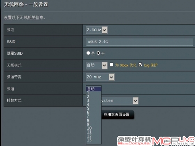
Task: Choose channel 6 in the list
Action: click(x=94, y=112)
